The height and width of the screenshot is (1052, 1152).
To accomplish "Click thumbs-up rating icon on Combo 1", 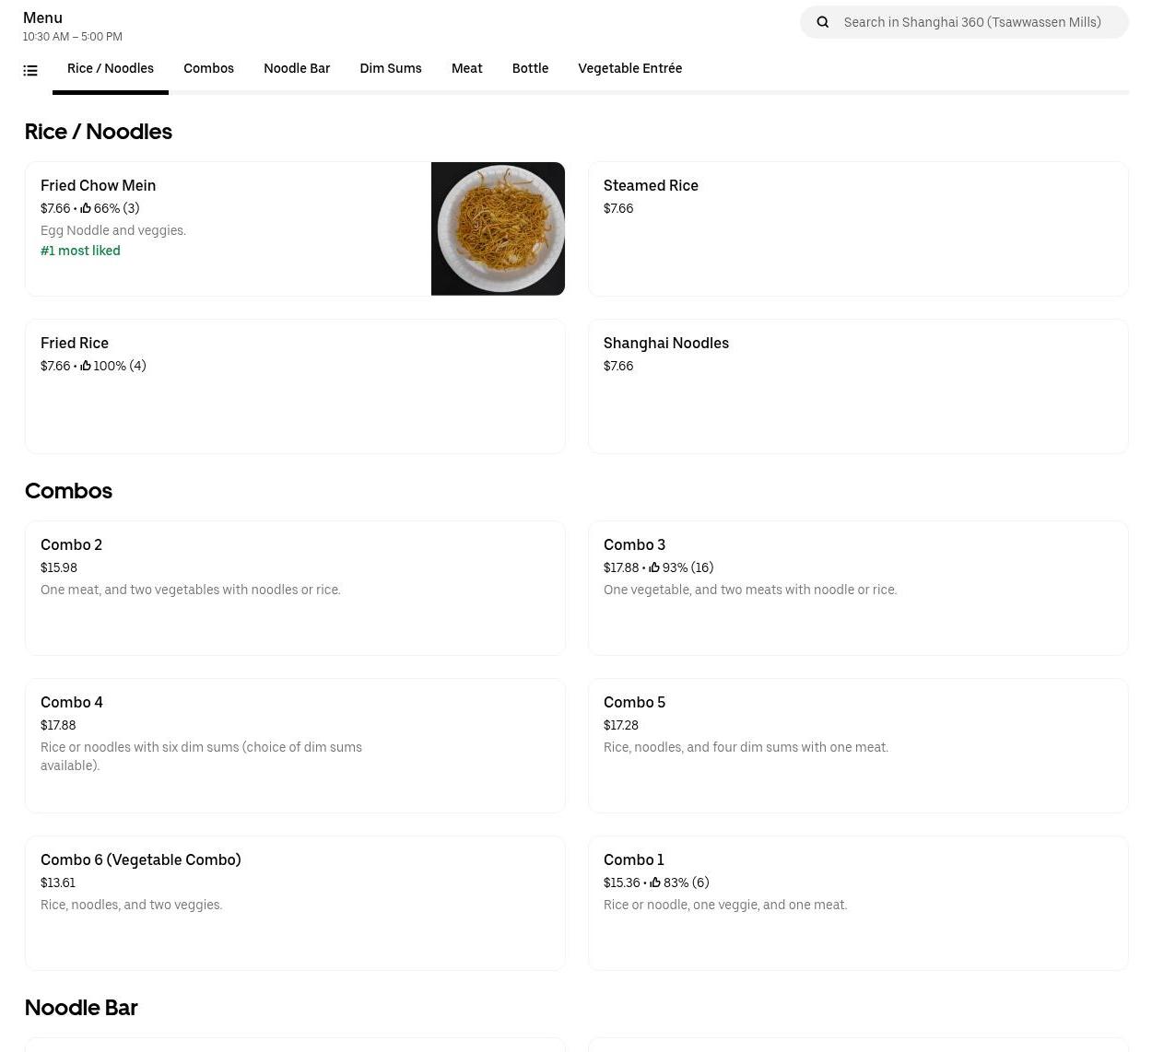I will [655, 883].
